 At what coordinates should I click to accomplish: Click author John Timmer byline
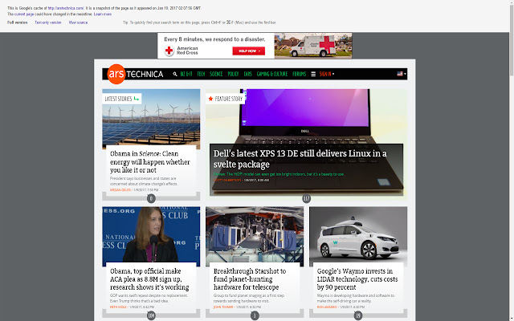[x=223, y=307]
